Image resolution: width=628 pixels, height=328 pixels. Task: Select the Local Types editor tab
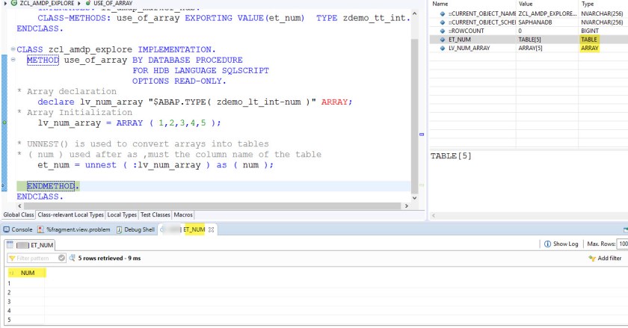coord(122,214)
